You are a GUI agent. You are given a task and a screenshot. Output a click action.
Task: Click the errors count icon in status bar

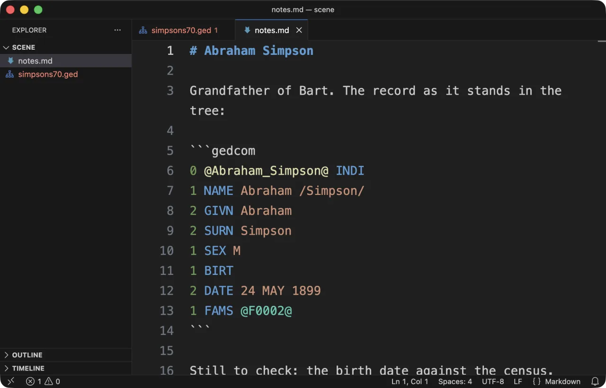pos(30,381)
